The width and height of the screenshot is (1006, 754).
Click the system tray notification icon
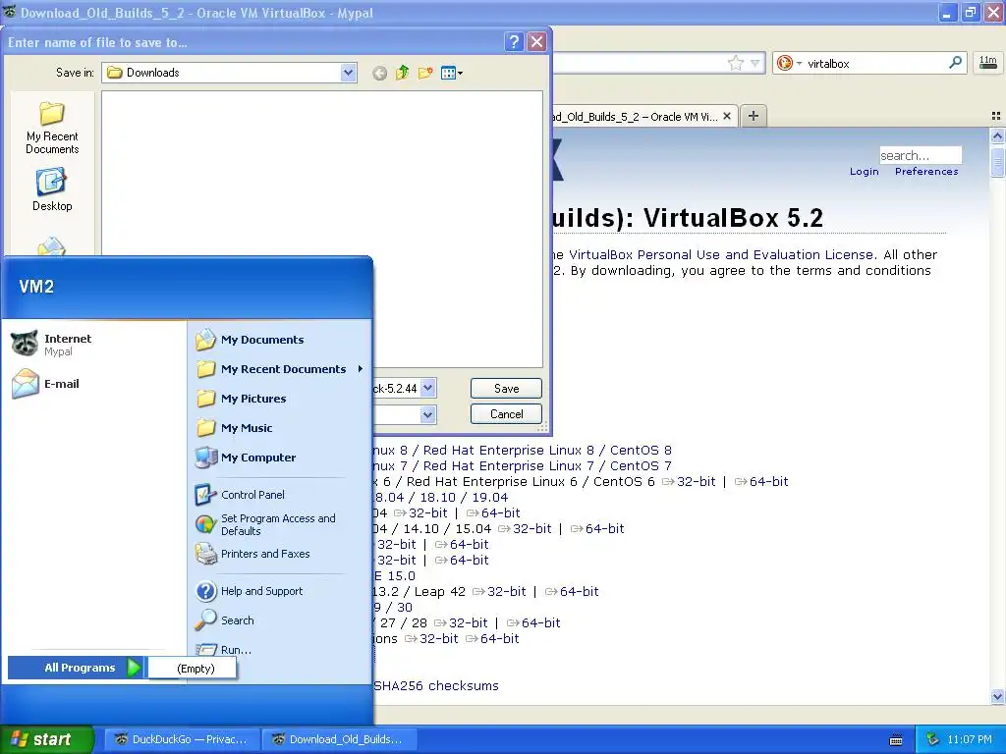pos(933,740)
